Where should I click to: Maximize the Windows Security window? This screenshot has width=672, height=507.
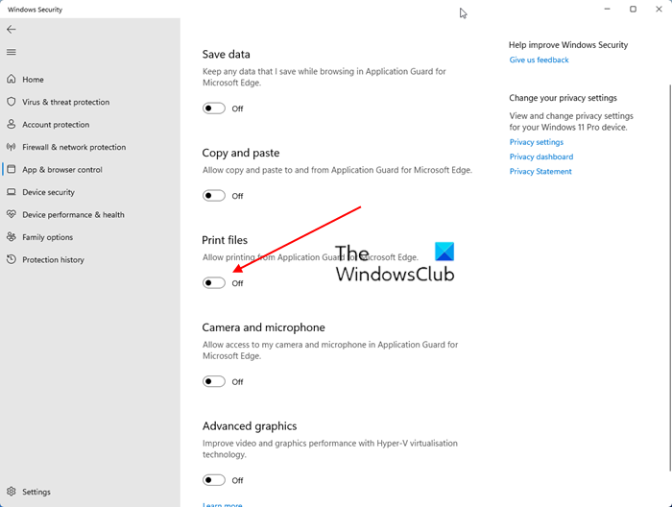coord(633,9)
